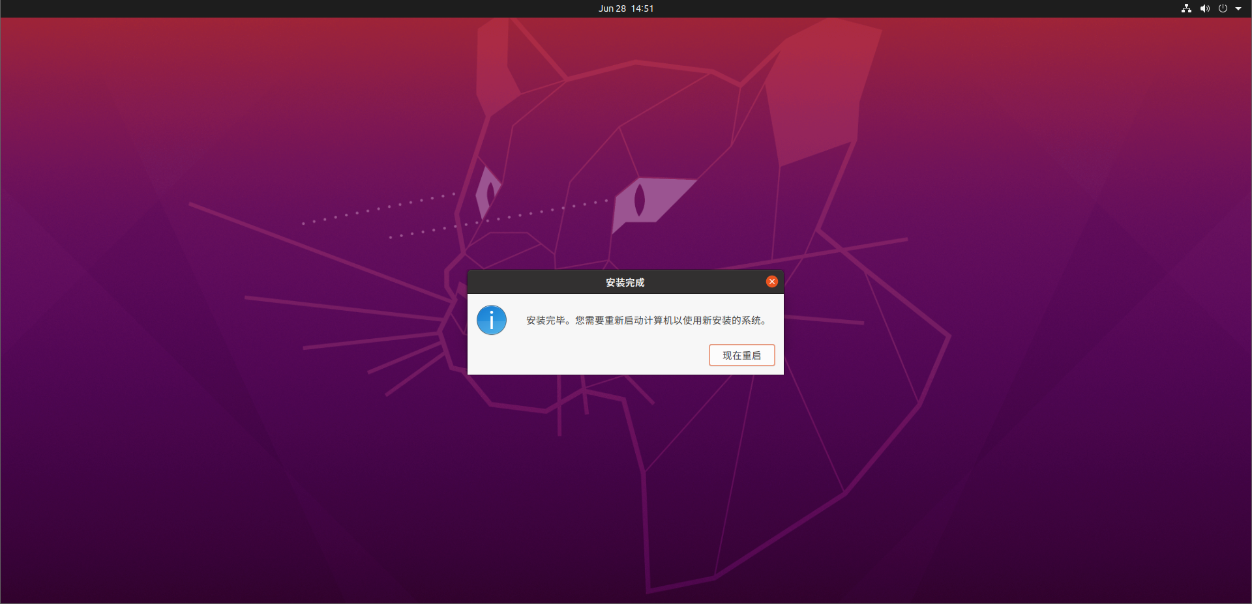Click top bar space between clock and network icon
This screenshot has width=1252, height=604.
coord(913,8)
